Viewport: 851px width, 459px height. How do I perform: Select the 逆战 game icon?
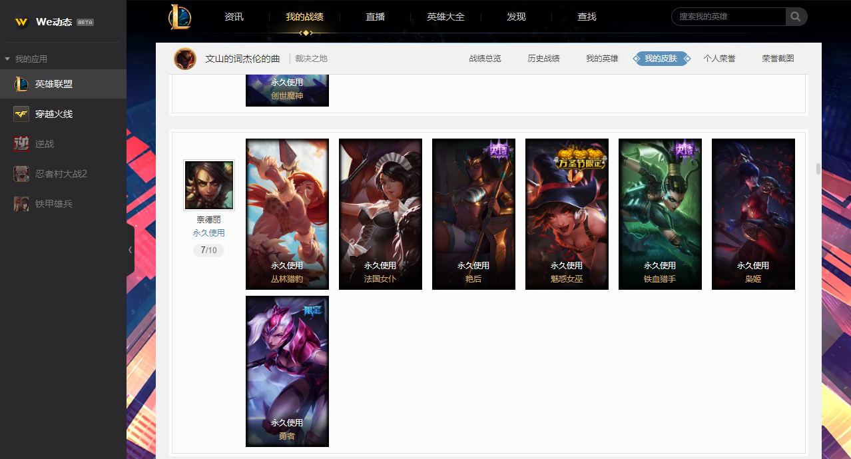21,144
